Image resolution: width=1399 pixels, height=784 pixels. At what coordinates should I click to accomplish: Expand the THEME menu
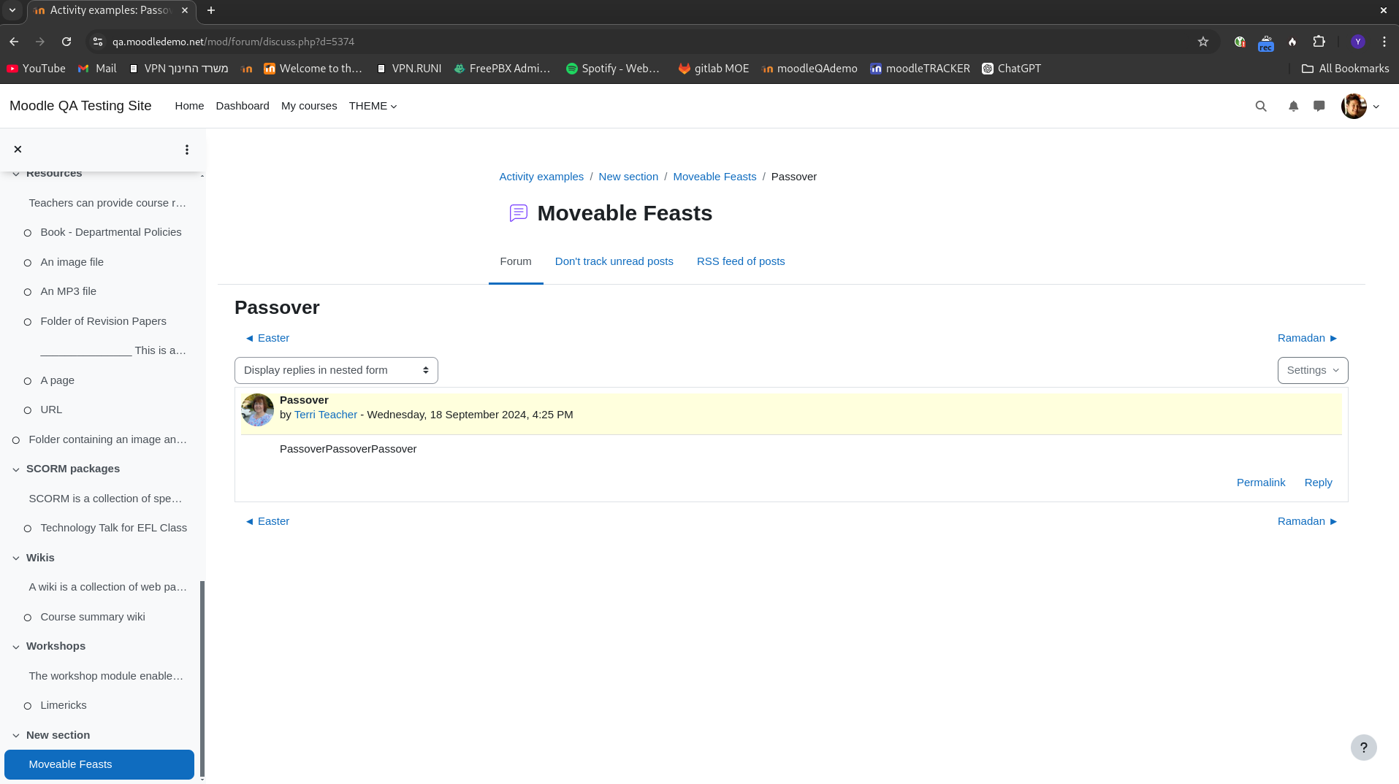tap(373, 106)
